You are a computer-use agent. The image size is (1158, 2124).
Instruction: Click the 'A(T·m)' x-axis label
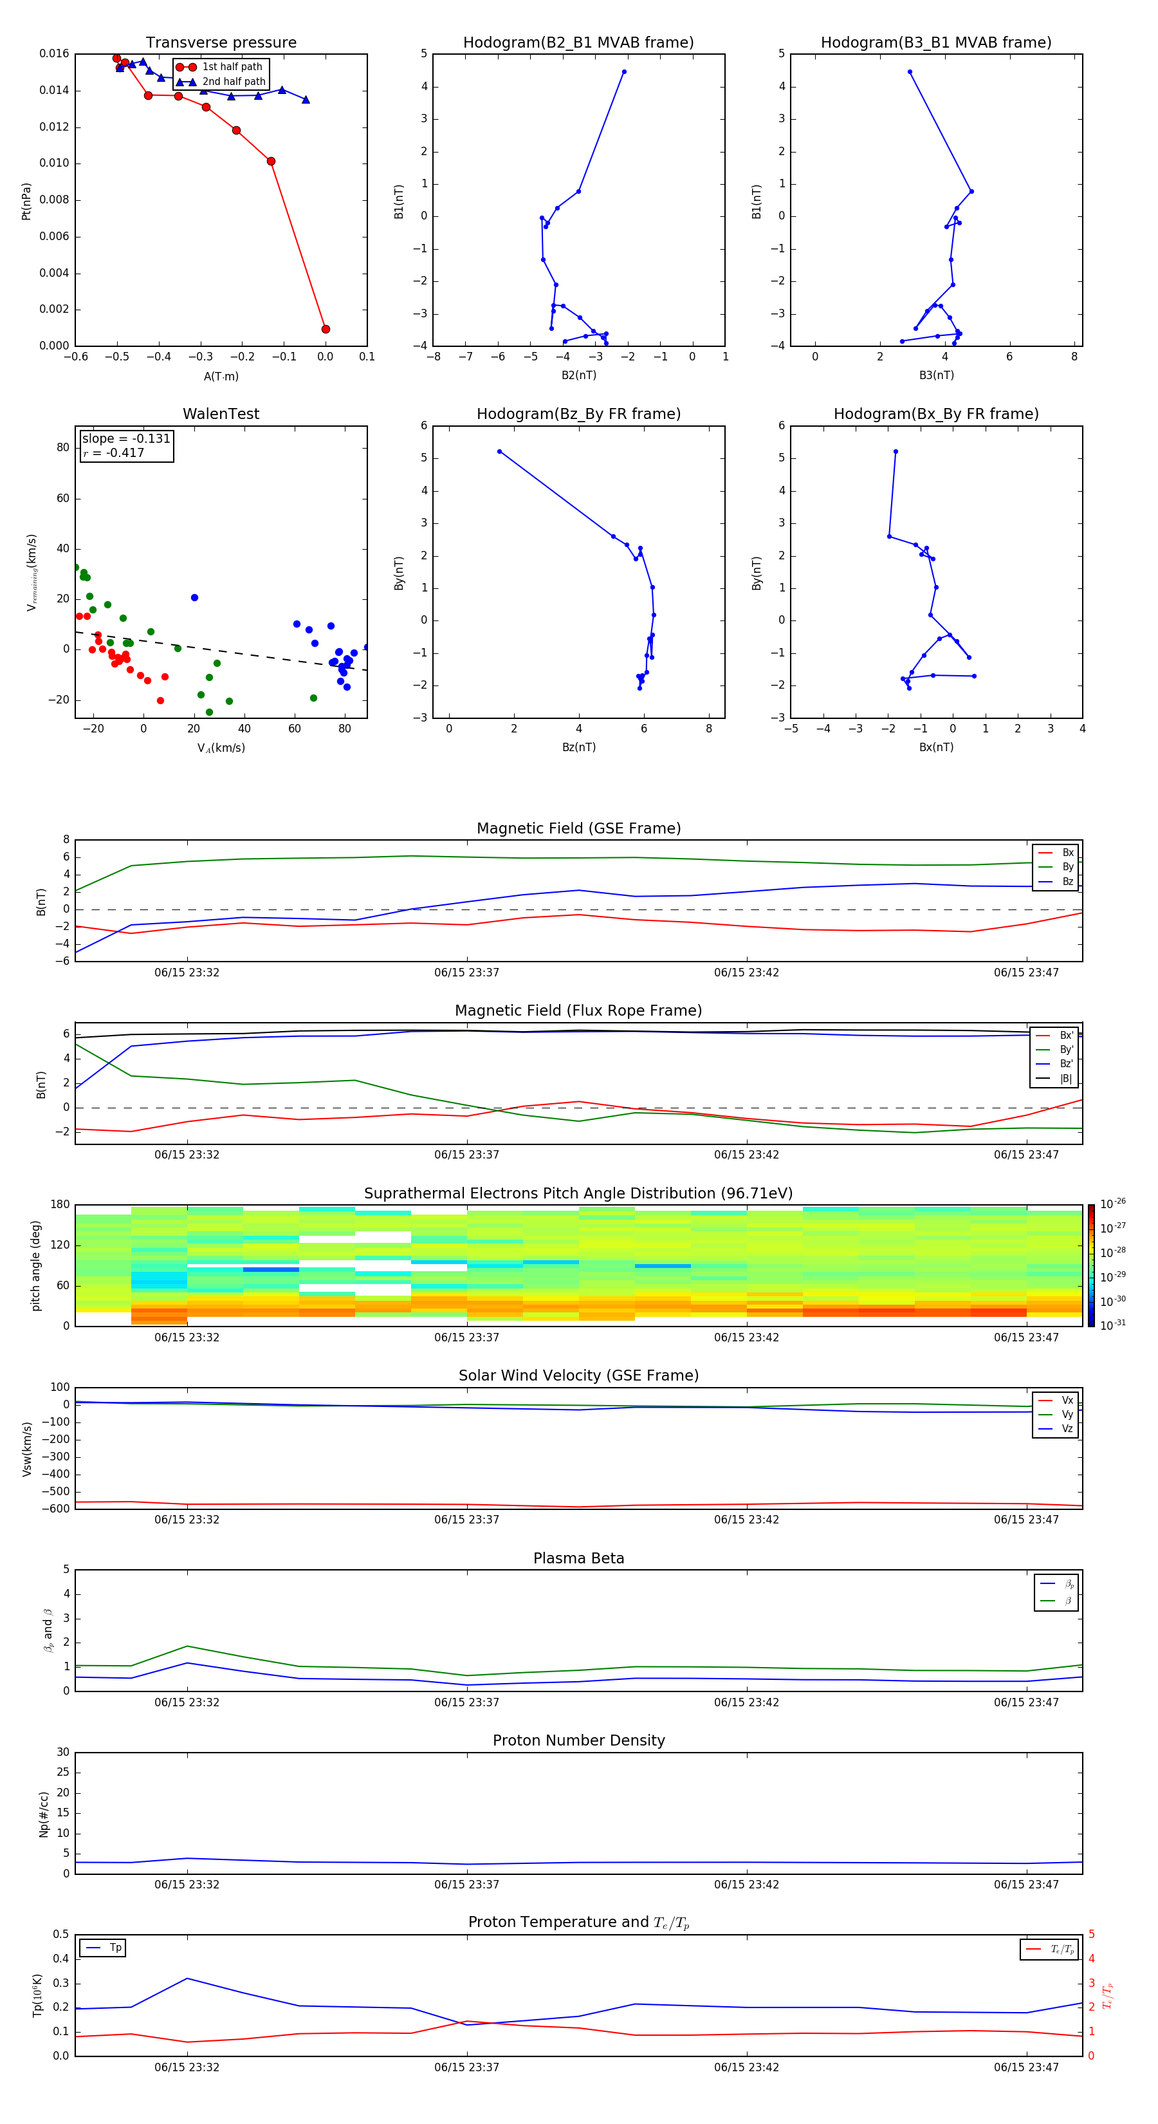pyautogui.click(x=221, y=376)
